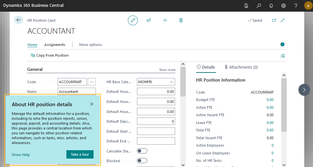Image resolution: width=313 pixels, height=167 pixels.
Task: Open the Attachments (0) tab
Action: coord(241,67)
